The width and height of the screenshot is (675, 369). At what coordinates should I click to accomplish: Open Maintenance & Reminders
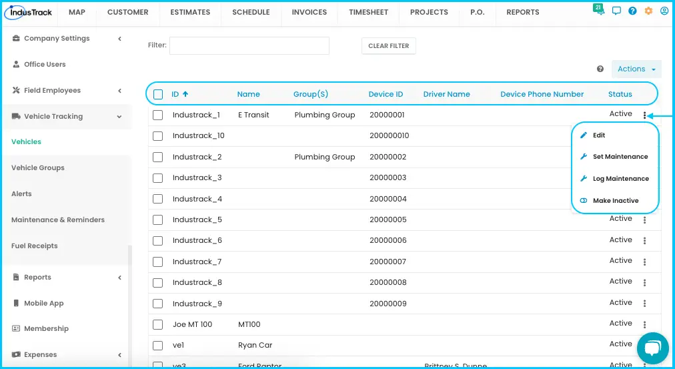tap(58, 220)
